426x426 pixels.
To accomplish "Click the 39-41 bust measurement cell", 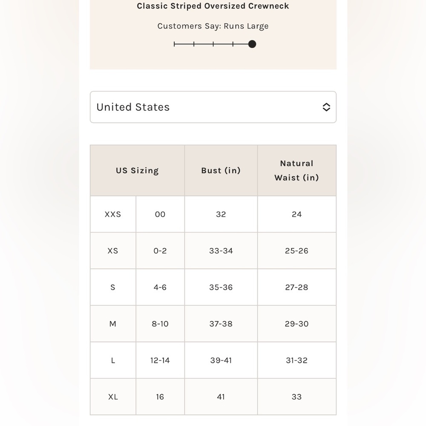I will [221, 360].
